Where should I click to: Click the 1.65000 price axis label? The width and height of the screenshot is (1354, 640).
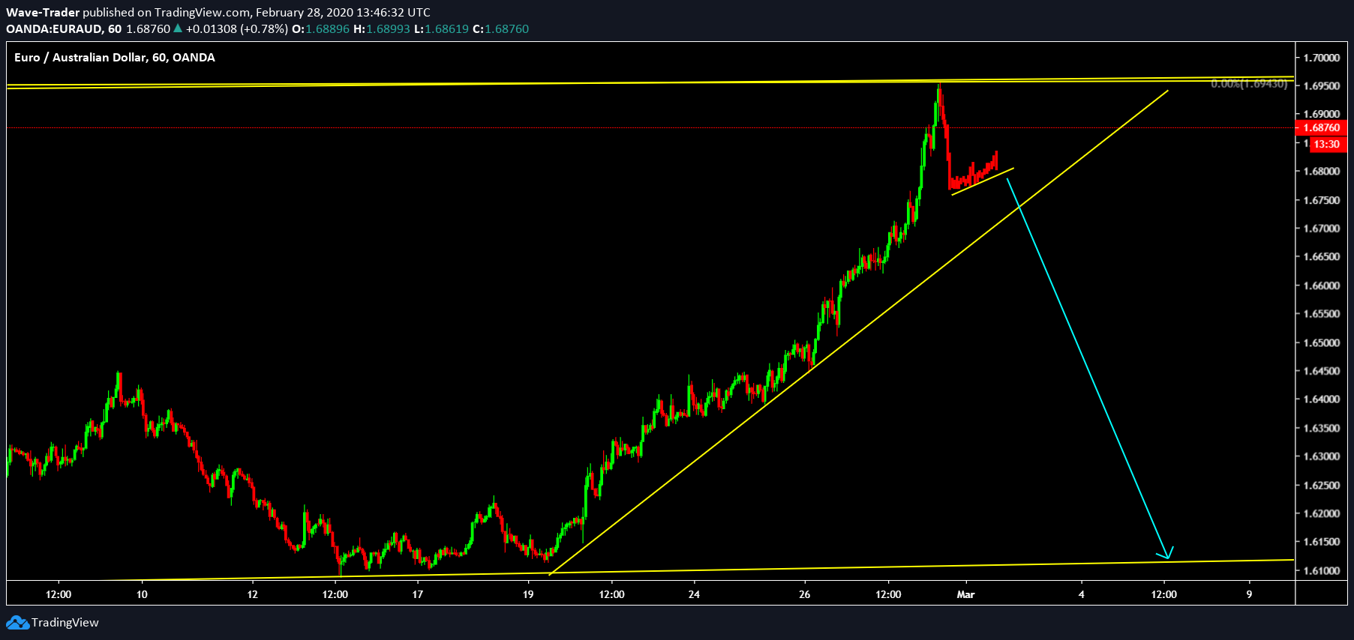(x=1322, y=342)
